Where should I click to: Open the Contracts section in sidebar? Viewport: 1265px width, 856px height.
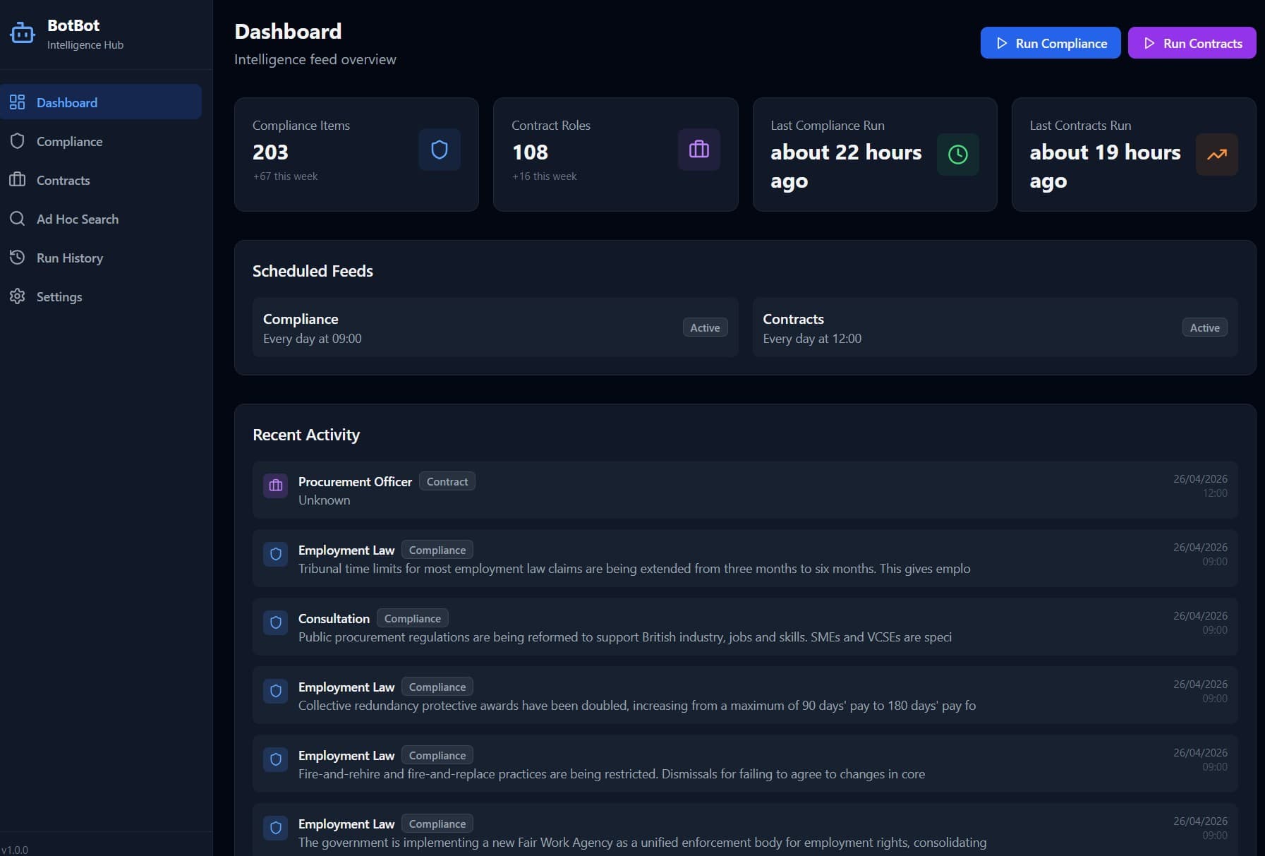click(x=63, y=180)
